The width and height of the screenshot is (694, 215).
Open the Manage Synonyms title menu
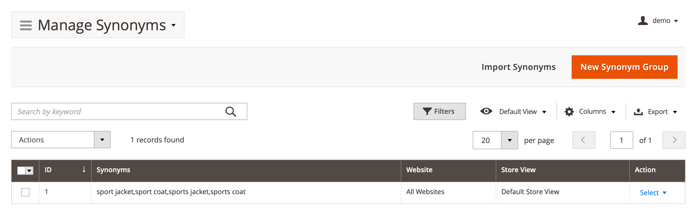pos(174,25)
